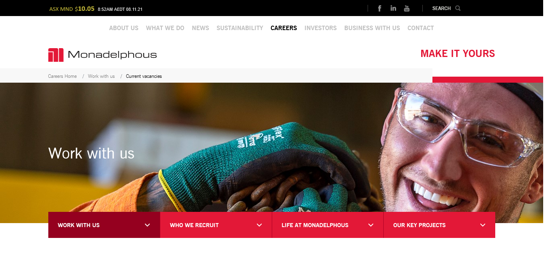Open the LinkedIn icon link
The width and height of the screenshot is (550, 258).
coord(393,8)
